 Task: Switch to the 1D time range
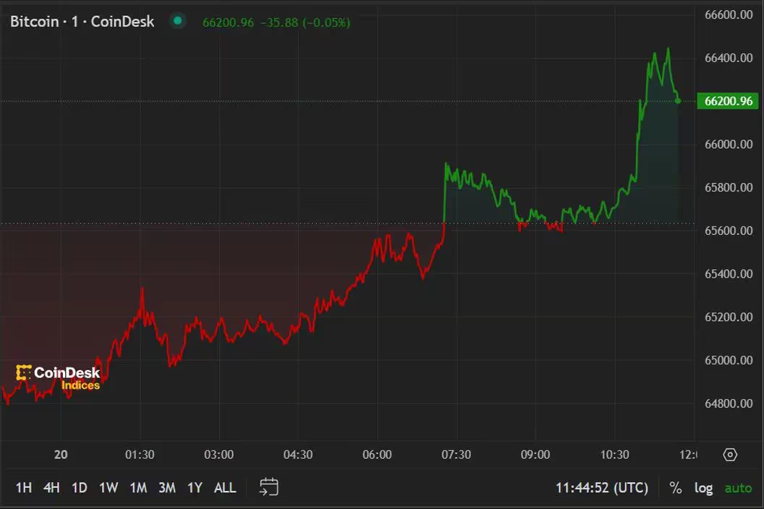pos(80,488)
